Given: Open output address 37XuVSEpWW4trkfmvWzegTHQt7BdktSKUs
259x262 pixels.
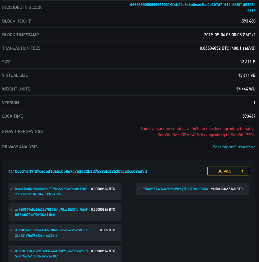Looking at the screenshot, I should pyautogui.click(x=175, y=189).
